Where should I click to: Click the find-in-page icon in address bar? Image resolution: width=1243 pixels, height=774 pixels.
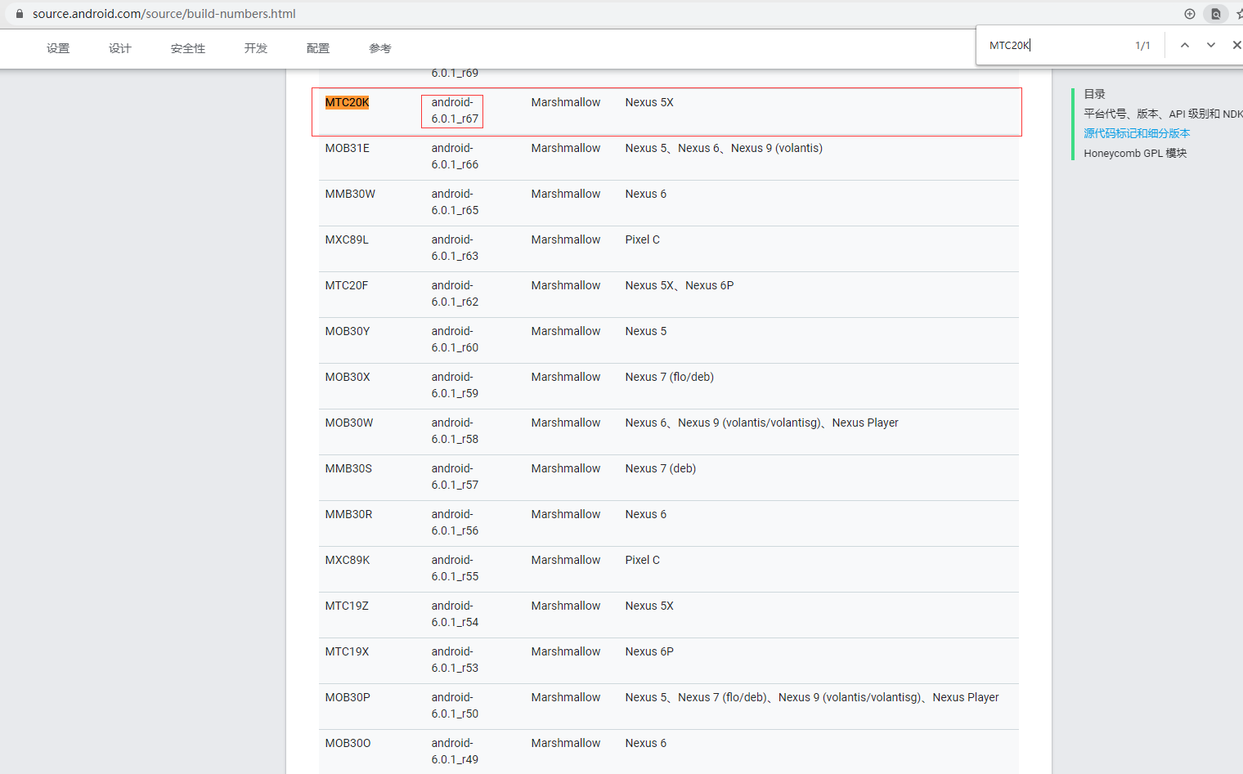click(1216, 14)
